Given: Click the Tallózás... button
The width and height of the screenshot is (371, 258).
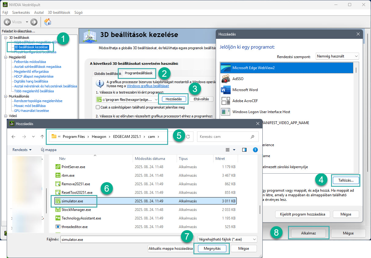Looking at the screenshot, I should pos(346,180).
